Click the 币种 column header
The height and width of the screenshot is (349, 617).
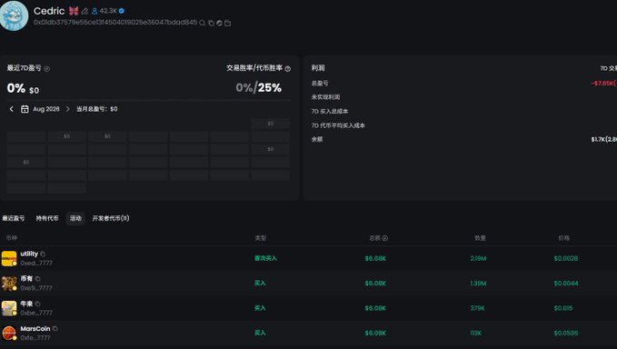(12, 238)
